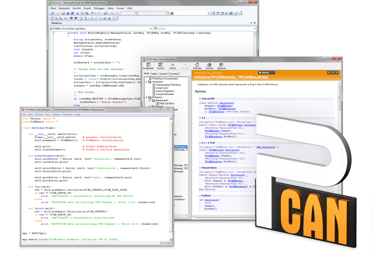Click Toolbox wrench icon in Visual C# toolbar
The width and height of the screenshot is (376, 257).
pos(227,13)
